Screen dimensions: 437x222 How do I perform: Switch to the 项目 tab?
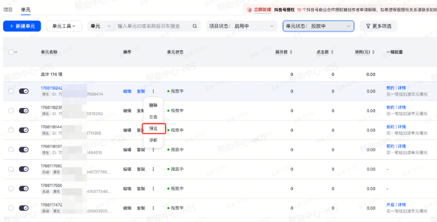pyautogui.click(x=8, y=9)
